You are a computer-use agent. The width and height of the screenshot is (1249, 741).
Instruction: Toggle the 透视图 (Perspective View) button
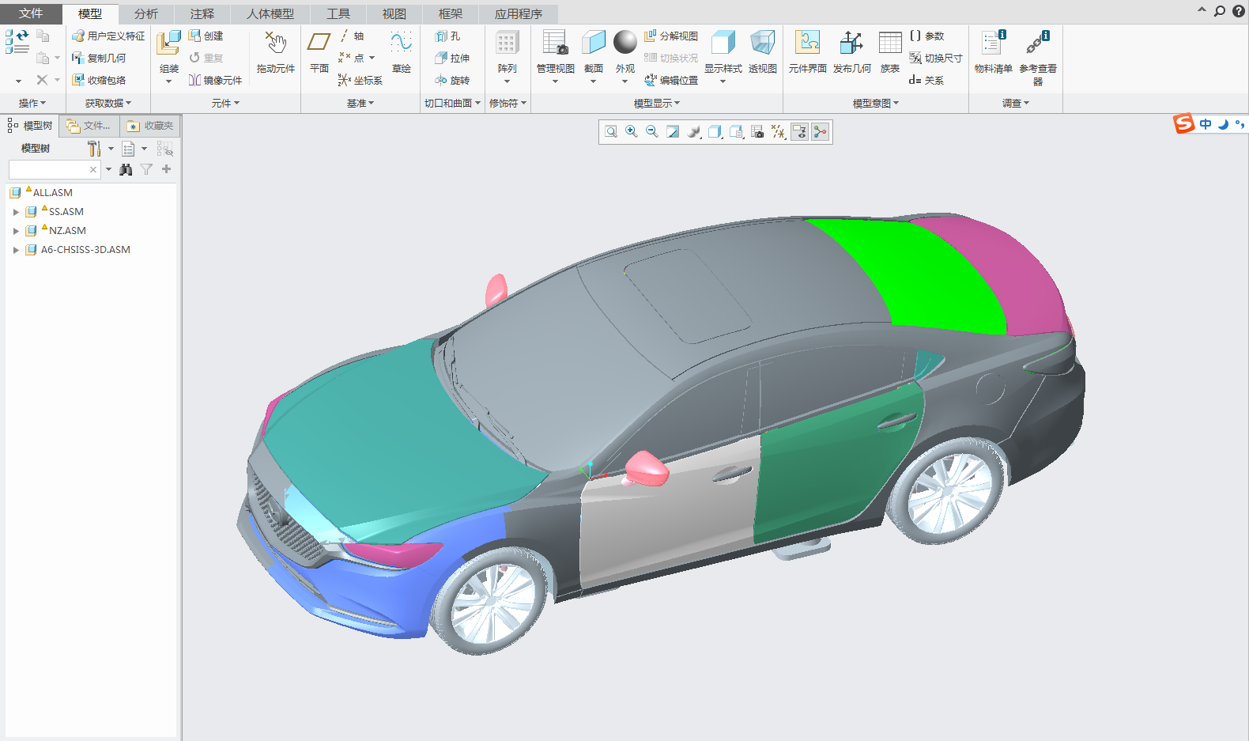tap(763, 52)
